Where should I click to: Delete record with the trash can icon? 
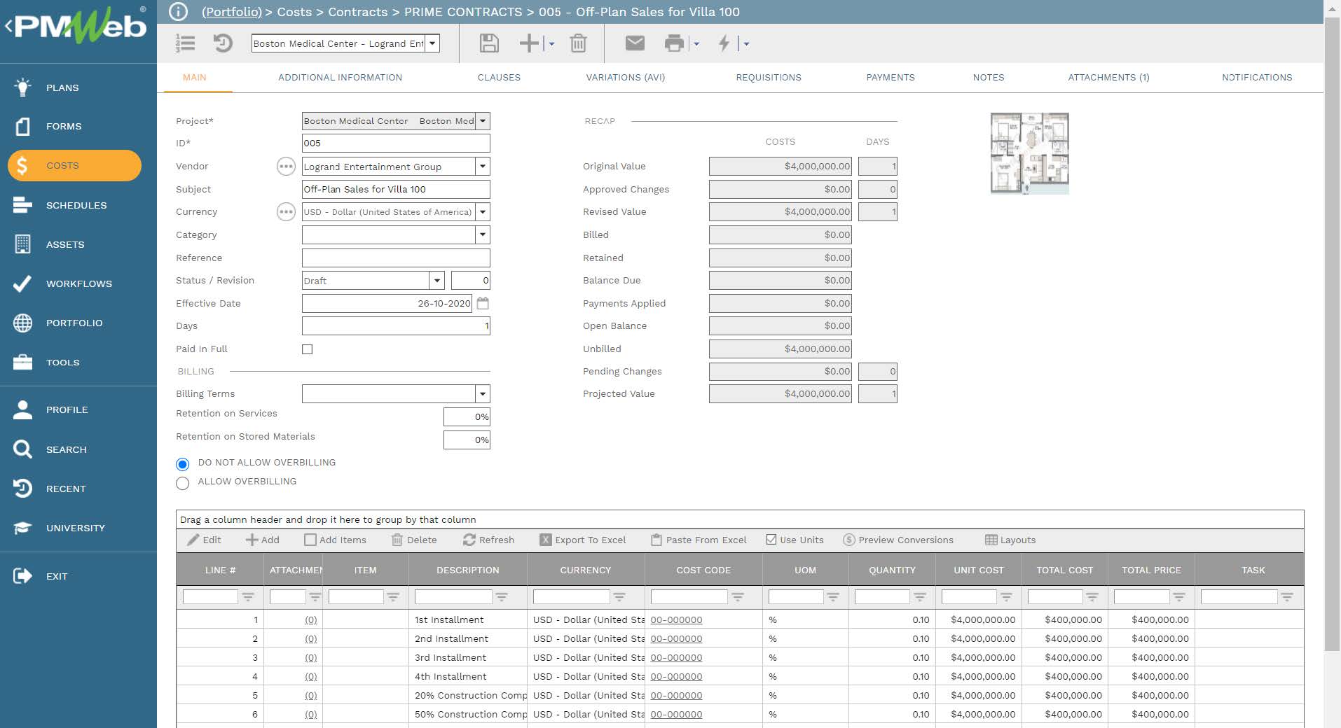578,43
